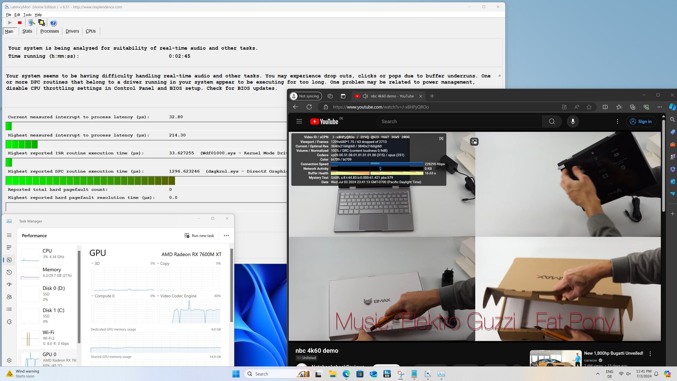Click the browser refresh icon
Screen dimensions: 677x381
click(309, 107)
